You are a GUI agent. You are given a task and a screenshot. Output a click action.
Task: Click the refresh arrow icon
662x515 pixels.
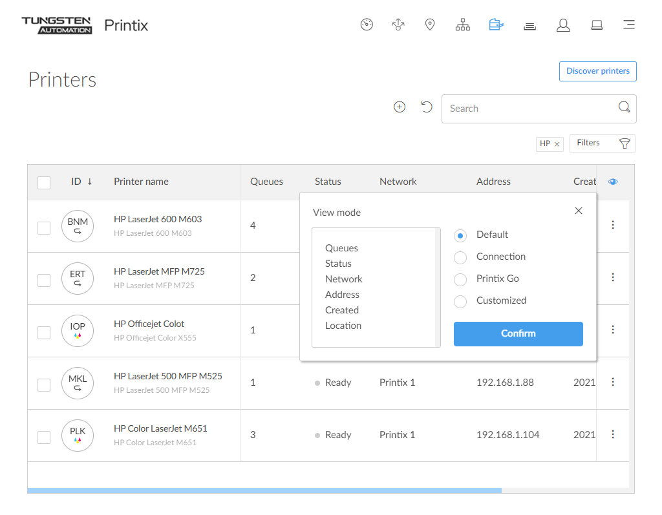[x=427, y=107]
